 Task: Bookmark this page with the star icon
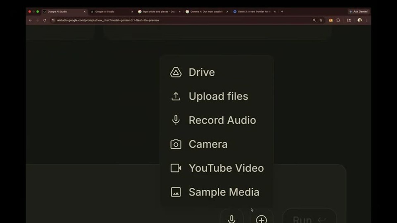(x=321, y=20)
